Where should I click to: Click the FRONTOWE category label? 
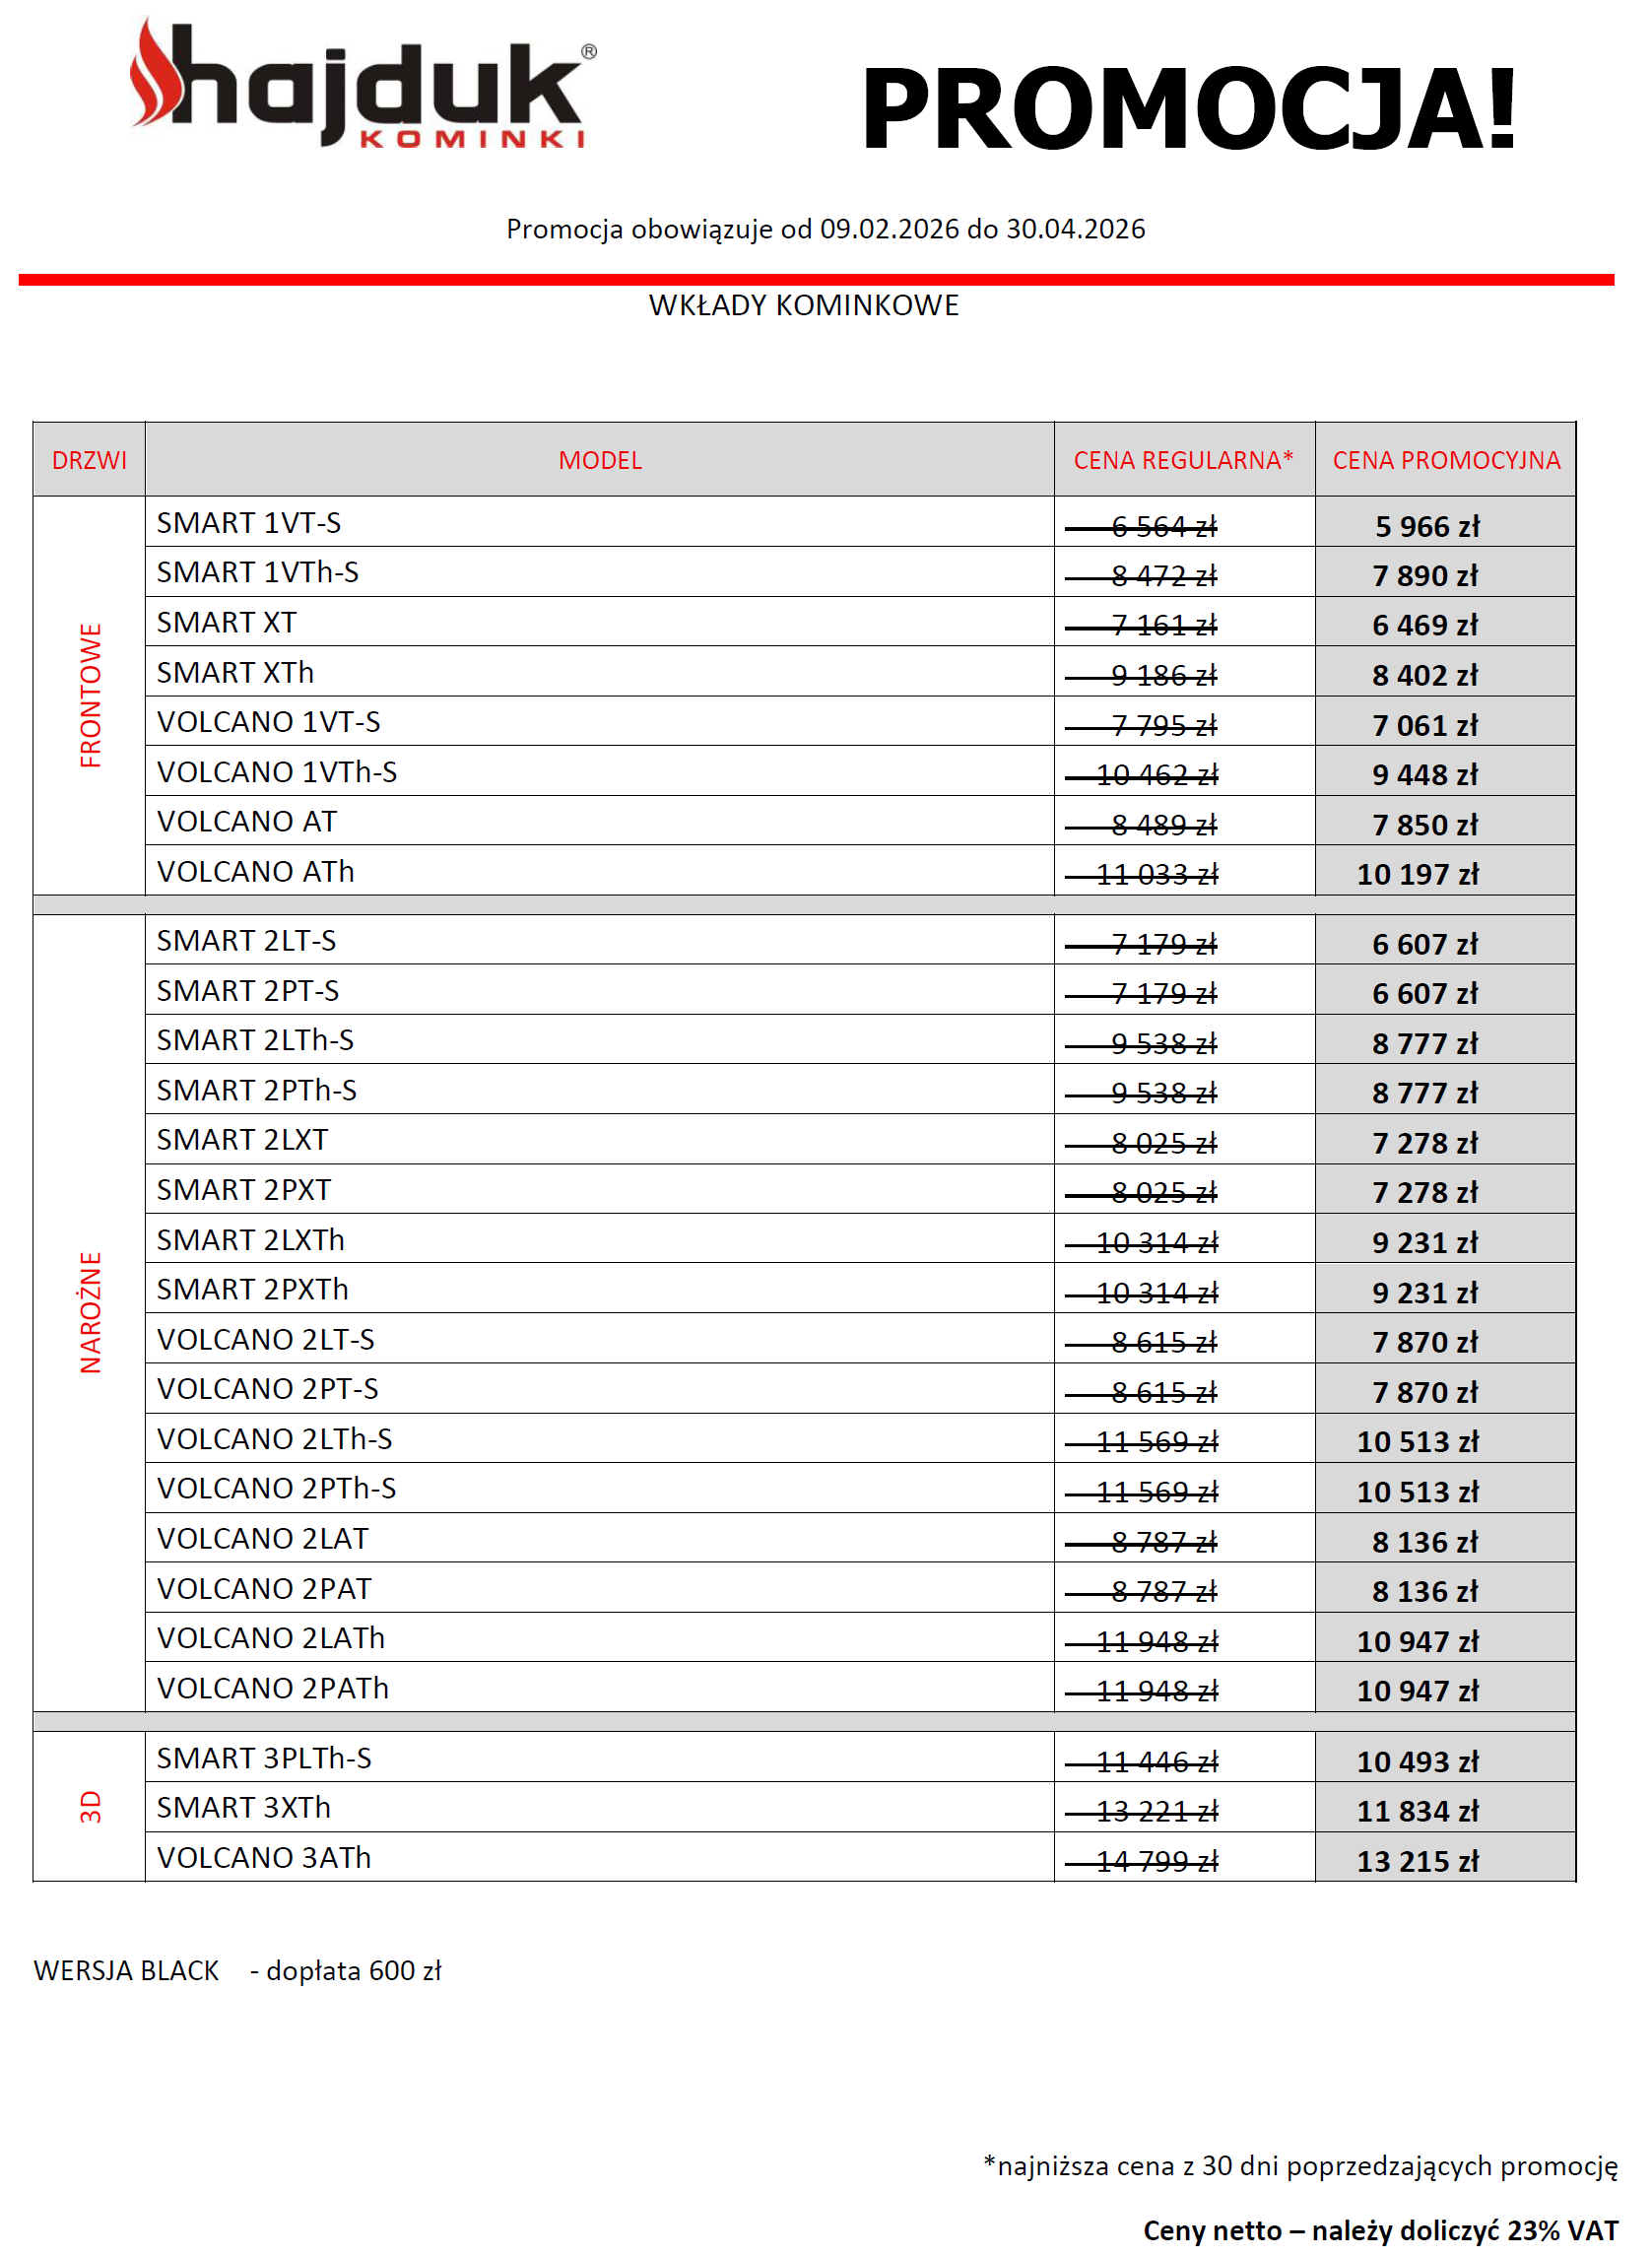click(90, 695)
